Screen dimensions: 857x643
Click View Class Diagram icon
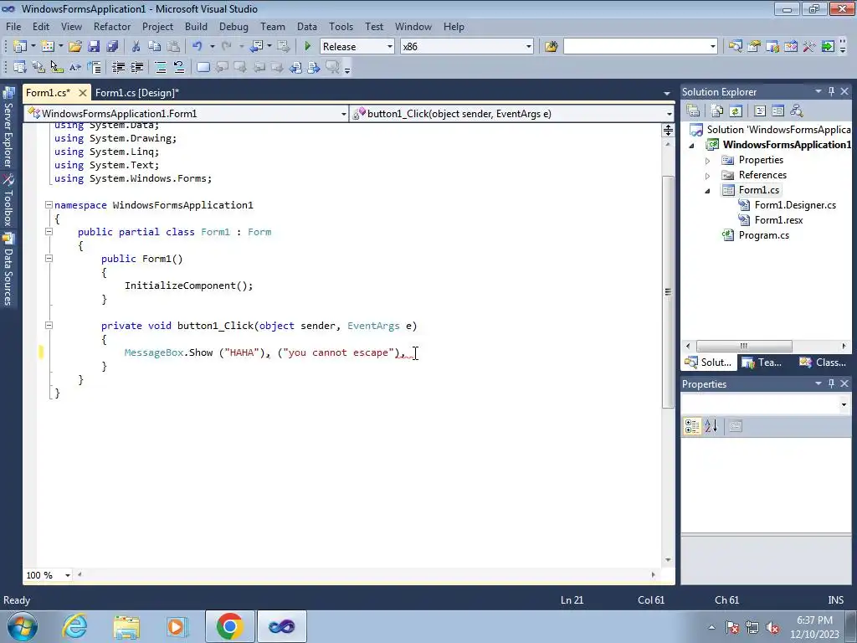click(x=797, y=111)
